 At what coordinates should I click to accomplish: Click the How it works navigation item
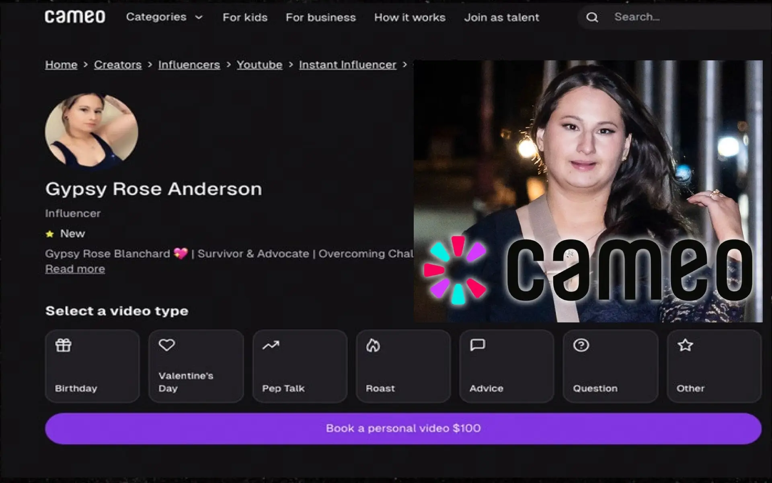coord(410,17)
